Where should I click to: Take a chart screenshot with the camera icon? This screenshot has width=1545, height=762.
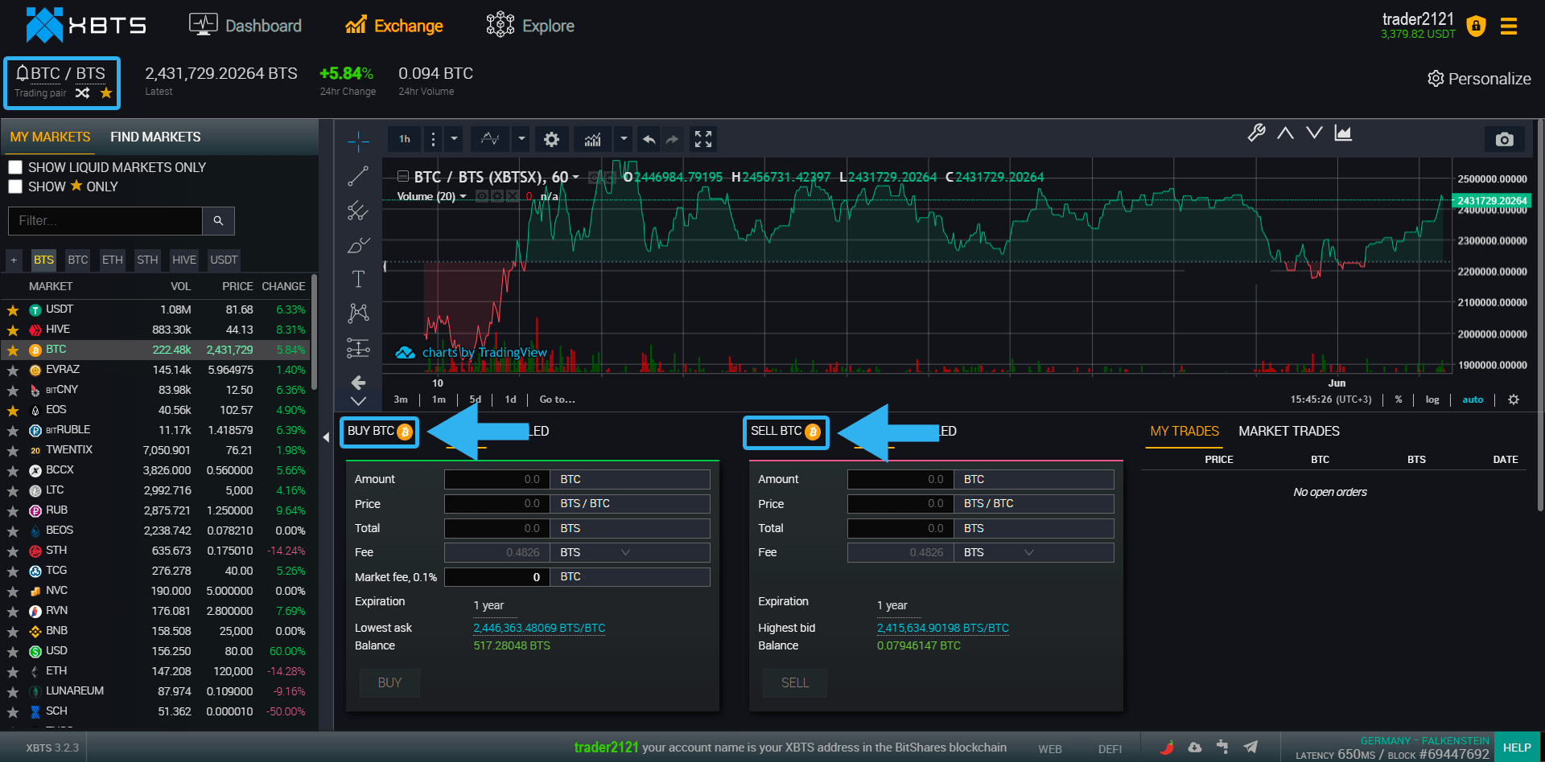coord(1505,139)
